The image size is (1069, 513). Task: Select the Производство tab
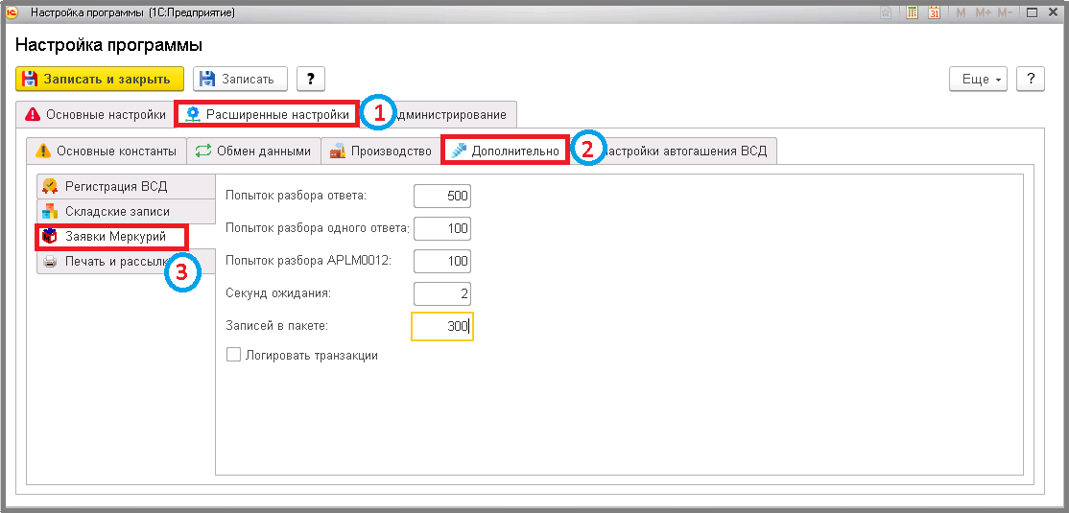380,151
